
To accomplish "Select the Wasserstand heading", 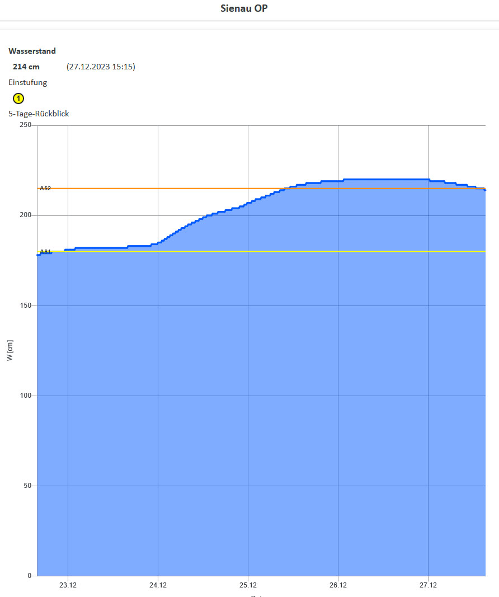I will (x=32, y=51).
